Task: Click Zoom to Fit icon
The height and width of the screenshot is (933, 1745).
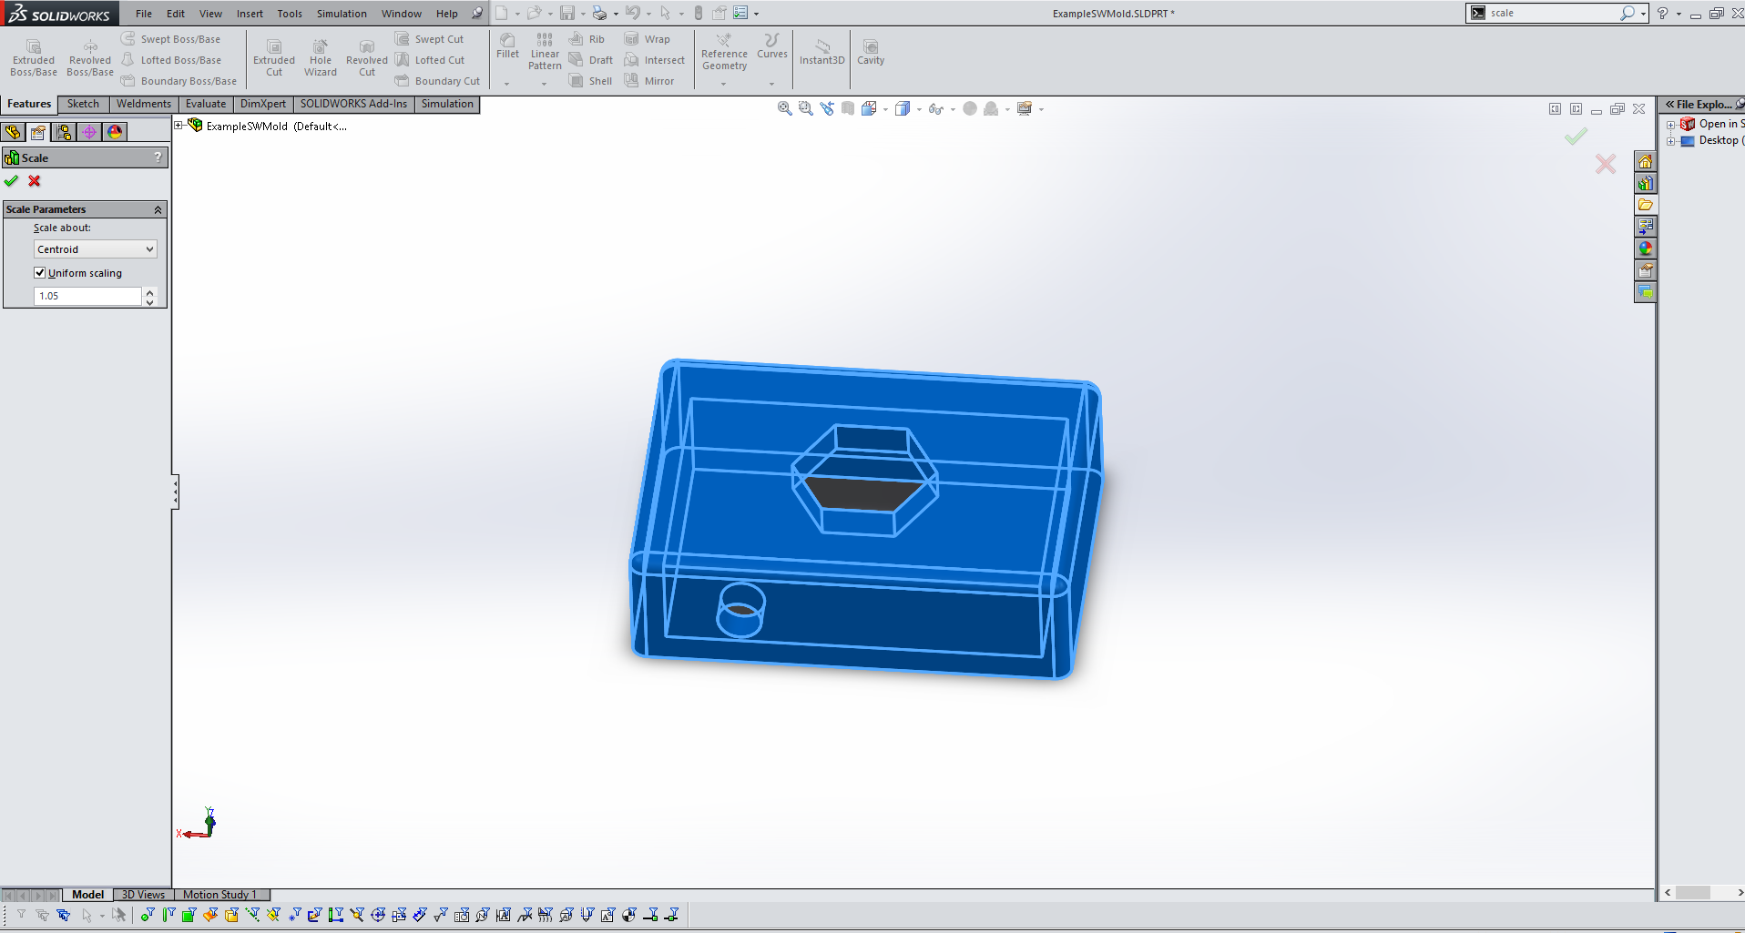Action: pos(784,108)
